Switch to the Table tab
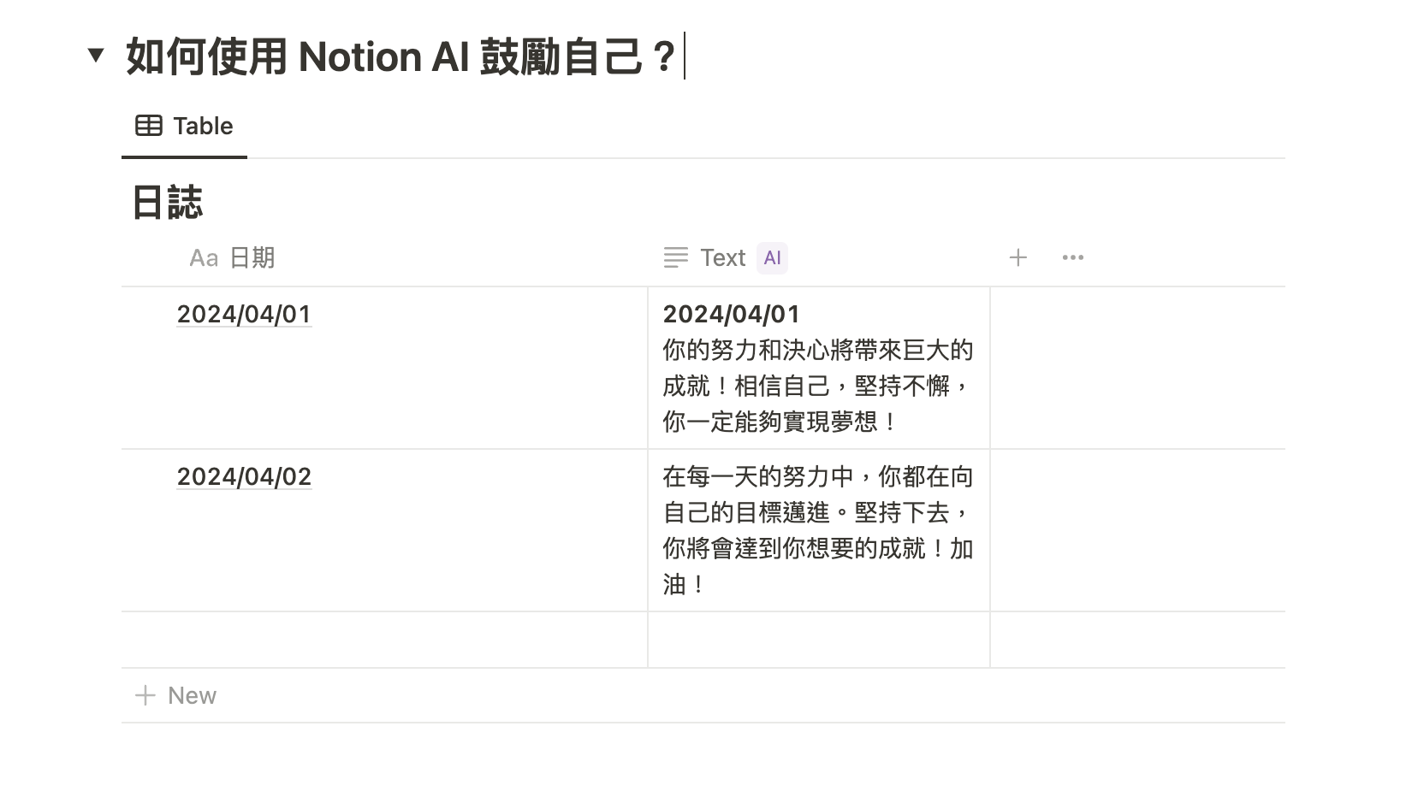This screenshot has height=797, width=1424. click(184, 127)
